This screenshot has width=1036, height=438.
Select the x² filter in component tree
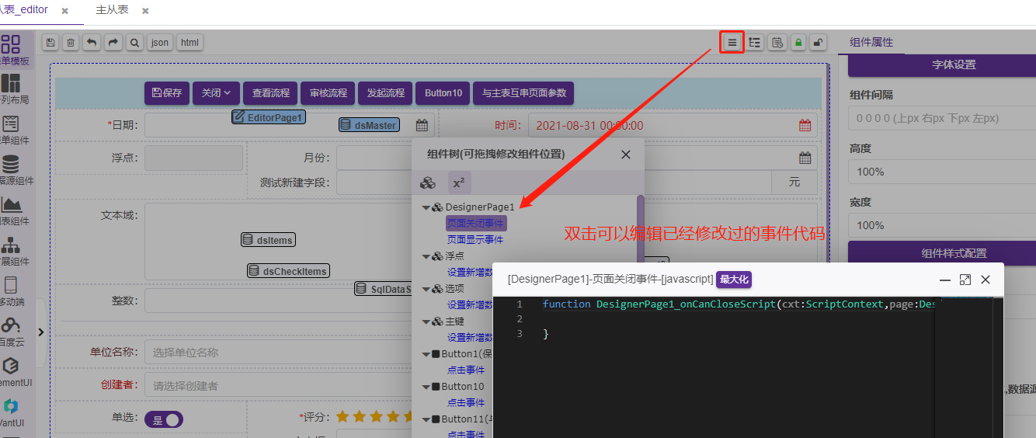[x=459, y=183]
